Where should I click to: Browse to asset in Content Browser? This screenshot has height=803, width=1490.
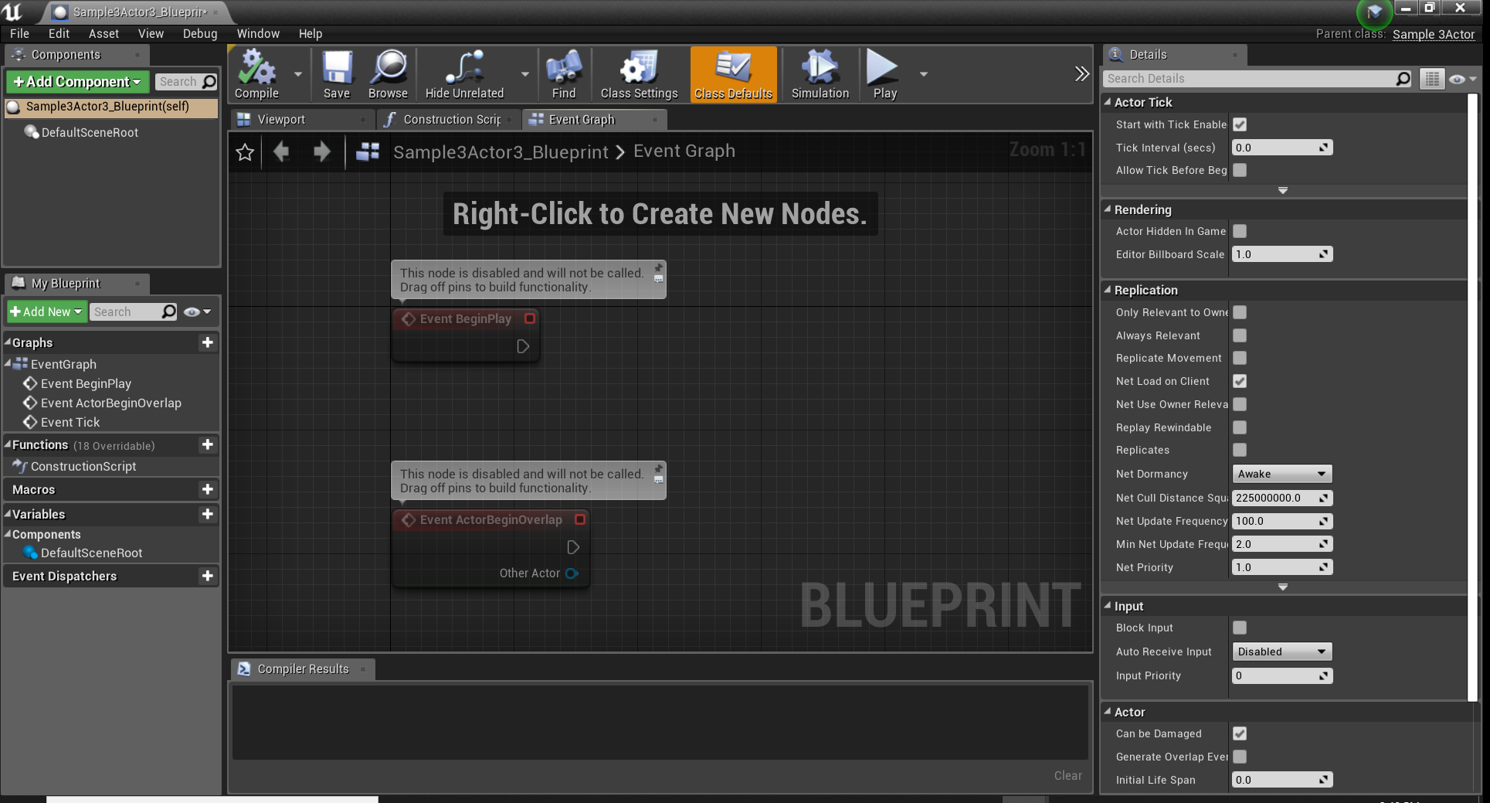click(388, 74)
